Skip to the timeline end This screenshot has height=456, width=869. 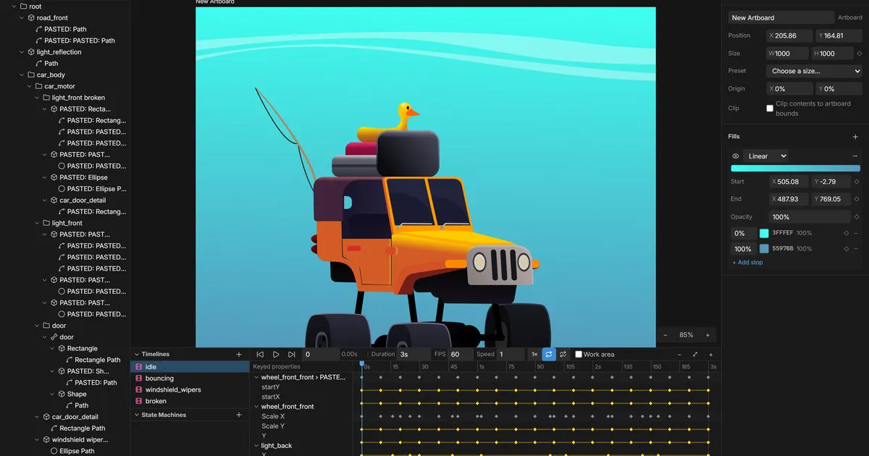pyautogui.click(x=292, y=355)
